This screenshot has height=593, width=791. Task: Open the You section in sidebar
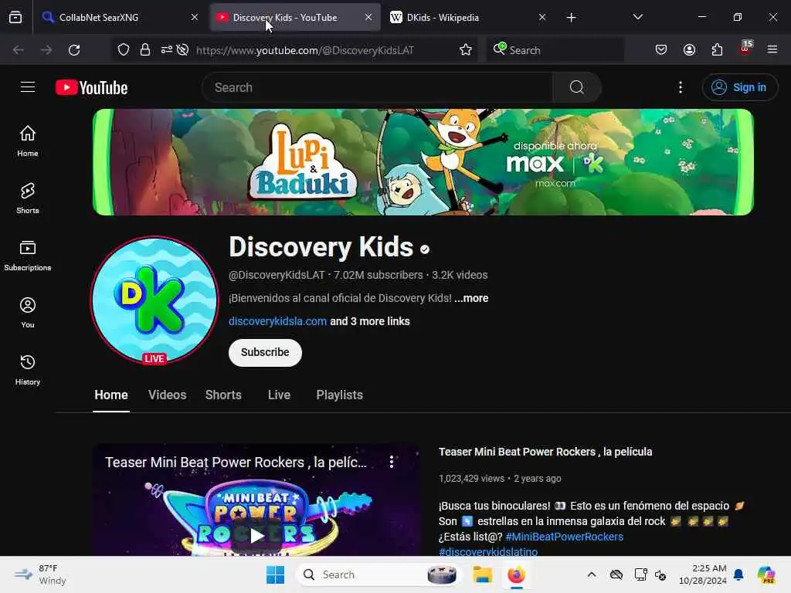tap(28, 313)
